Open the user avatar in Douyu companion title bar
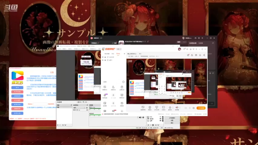The image size is (258, 145). tap(179, 49)
